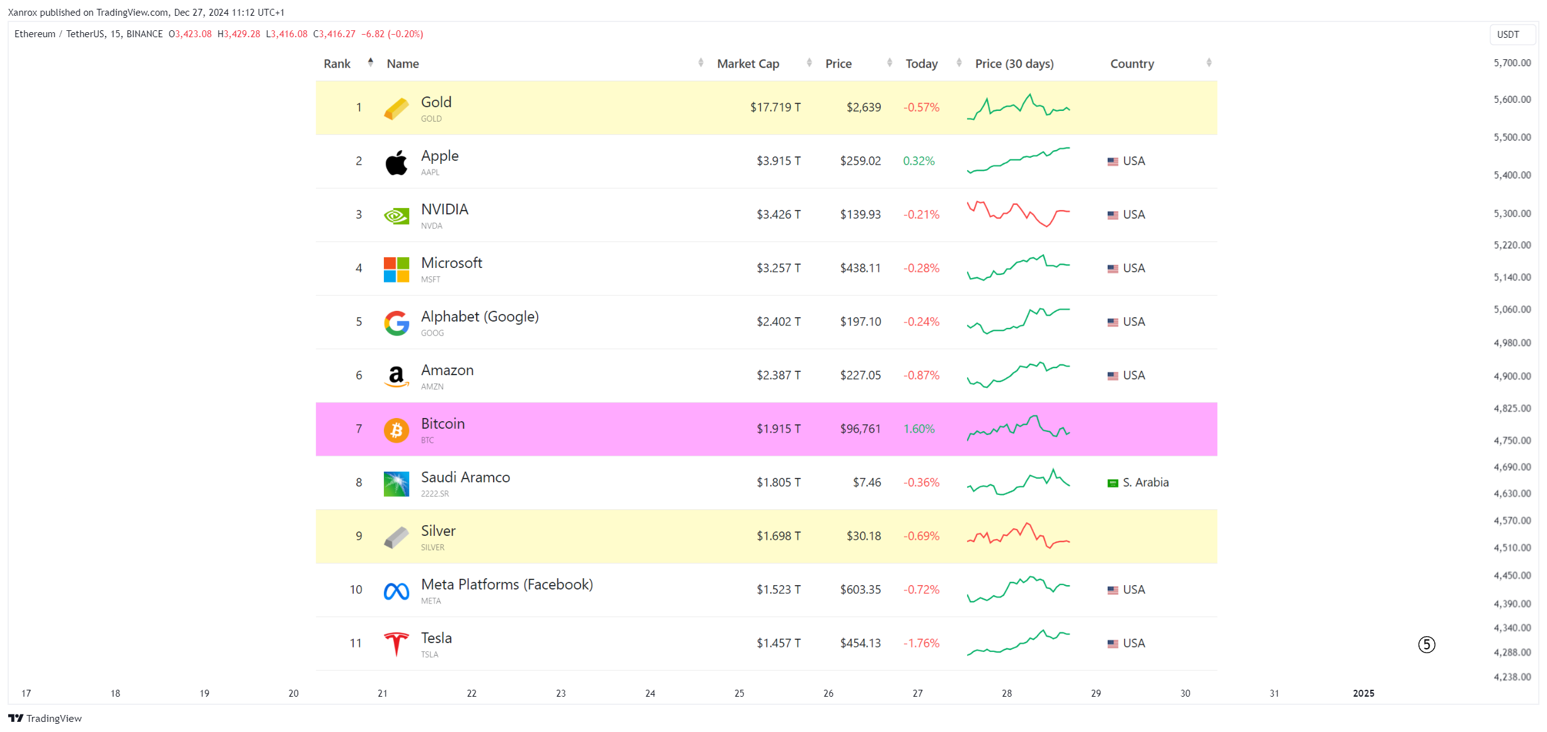This screenshot has height=732, width=1547.
Task: Click Saudi Aramco price $7.46
Action: point(867,482)
